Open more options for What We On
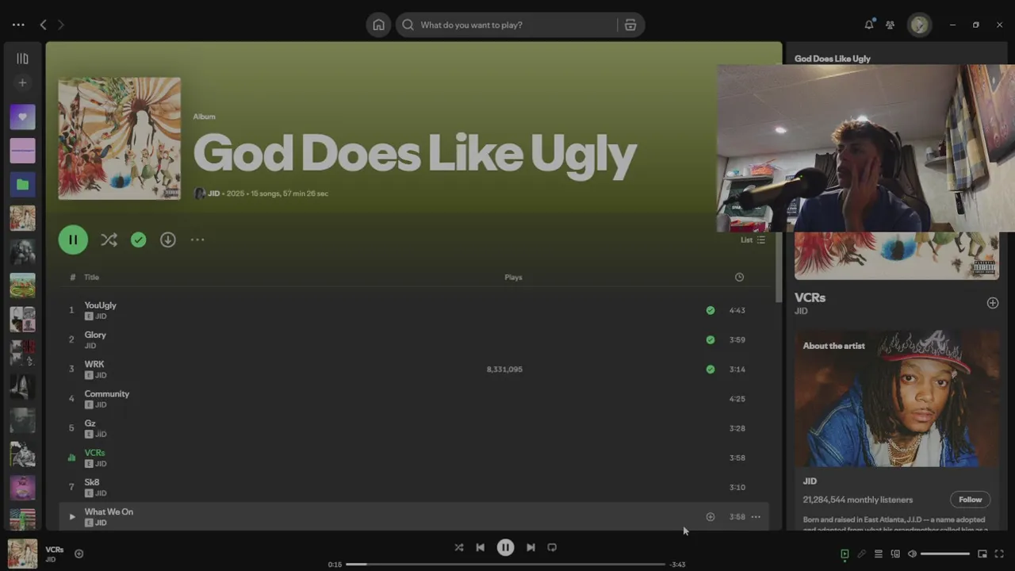Image resolution: width=1015 pixels, height=571 pixels. [756, 517]
